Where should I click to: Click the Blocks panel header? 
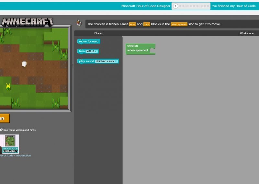click(x=98, y=33)
